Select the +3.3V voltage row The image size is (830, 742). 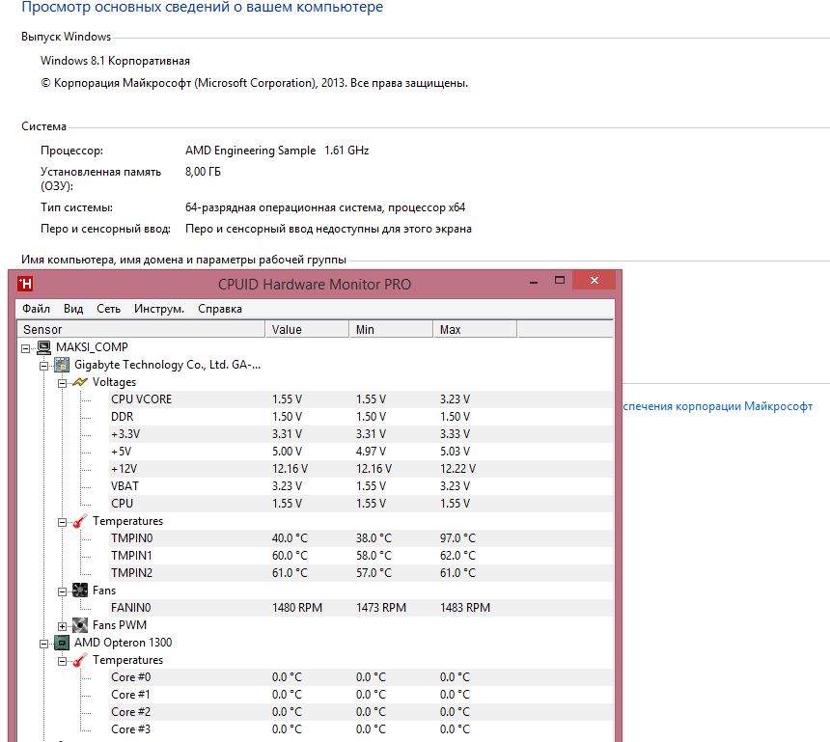tap(361, 434)
